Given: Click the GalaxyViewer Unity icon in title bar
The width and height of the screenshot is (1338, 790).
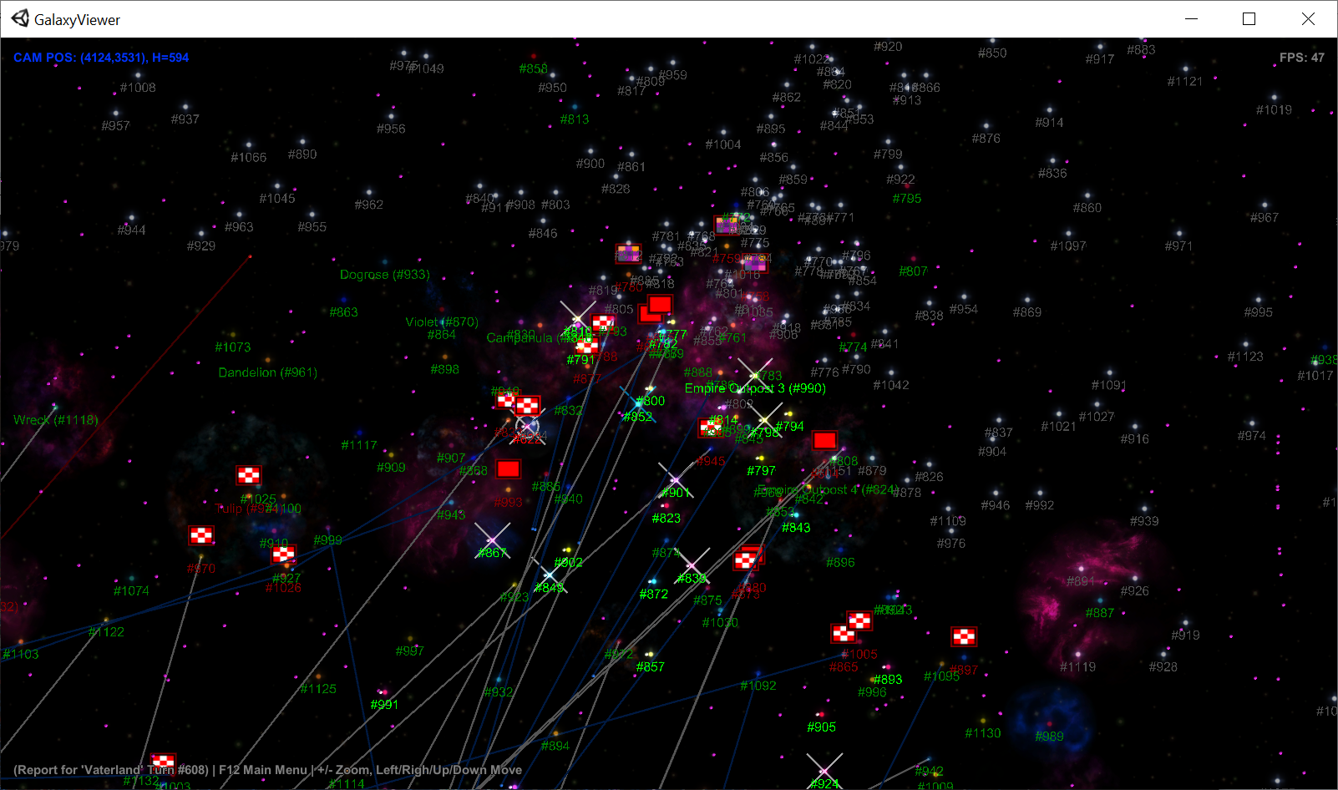Looking at the screenshot, I should pyautogui.click(x=19, y=18).
